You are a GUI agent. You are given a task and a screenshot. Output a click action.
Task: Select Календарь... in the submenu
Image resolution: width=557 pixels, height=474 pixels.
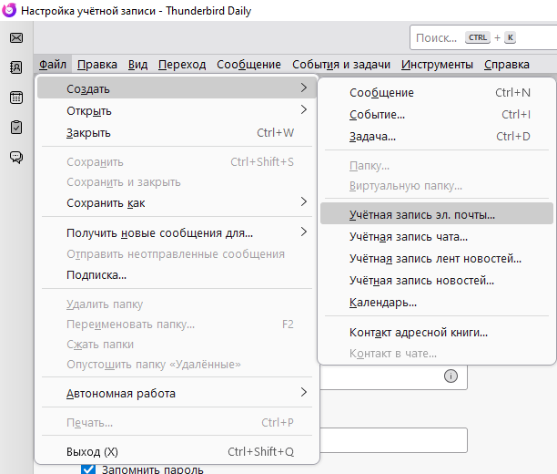(x=437, y=303)
